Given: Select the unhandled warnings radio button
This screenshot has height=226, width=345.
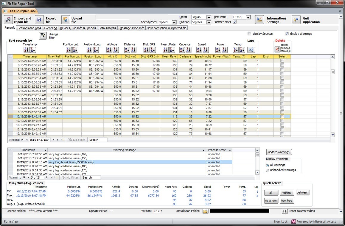Looking at the screenshot, I should point(268,171).
